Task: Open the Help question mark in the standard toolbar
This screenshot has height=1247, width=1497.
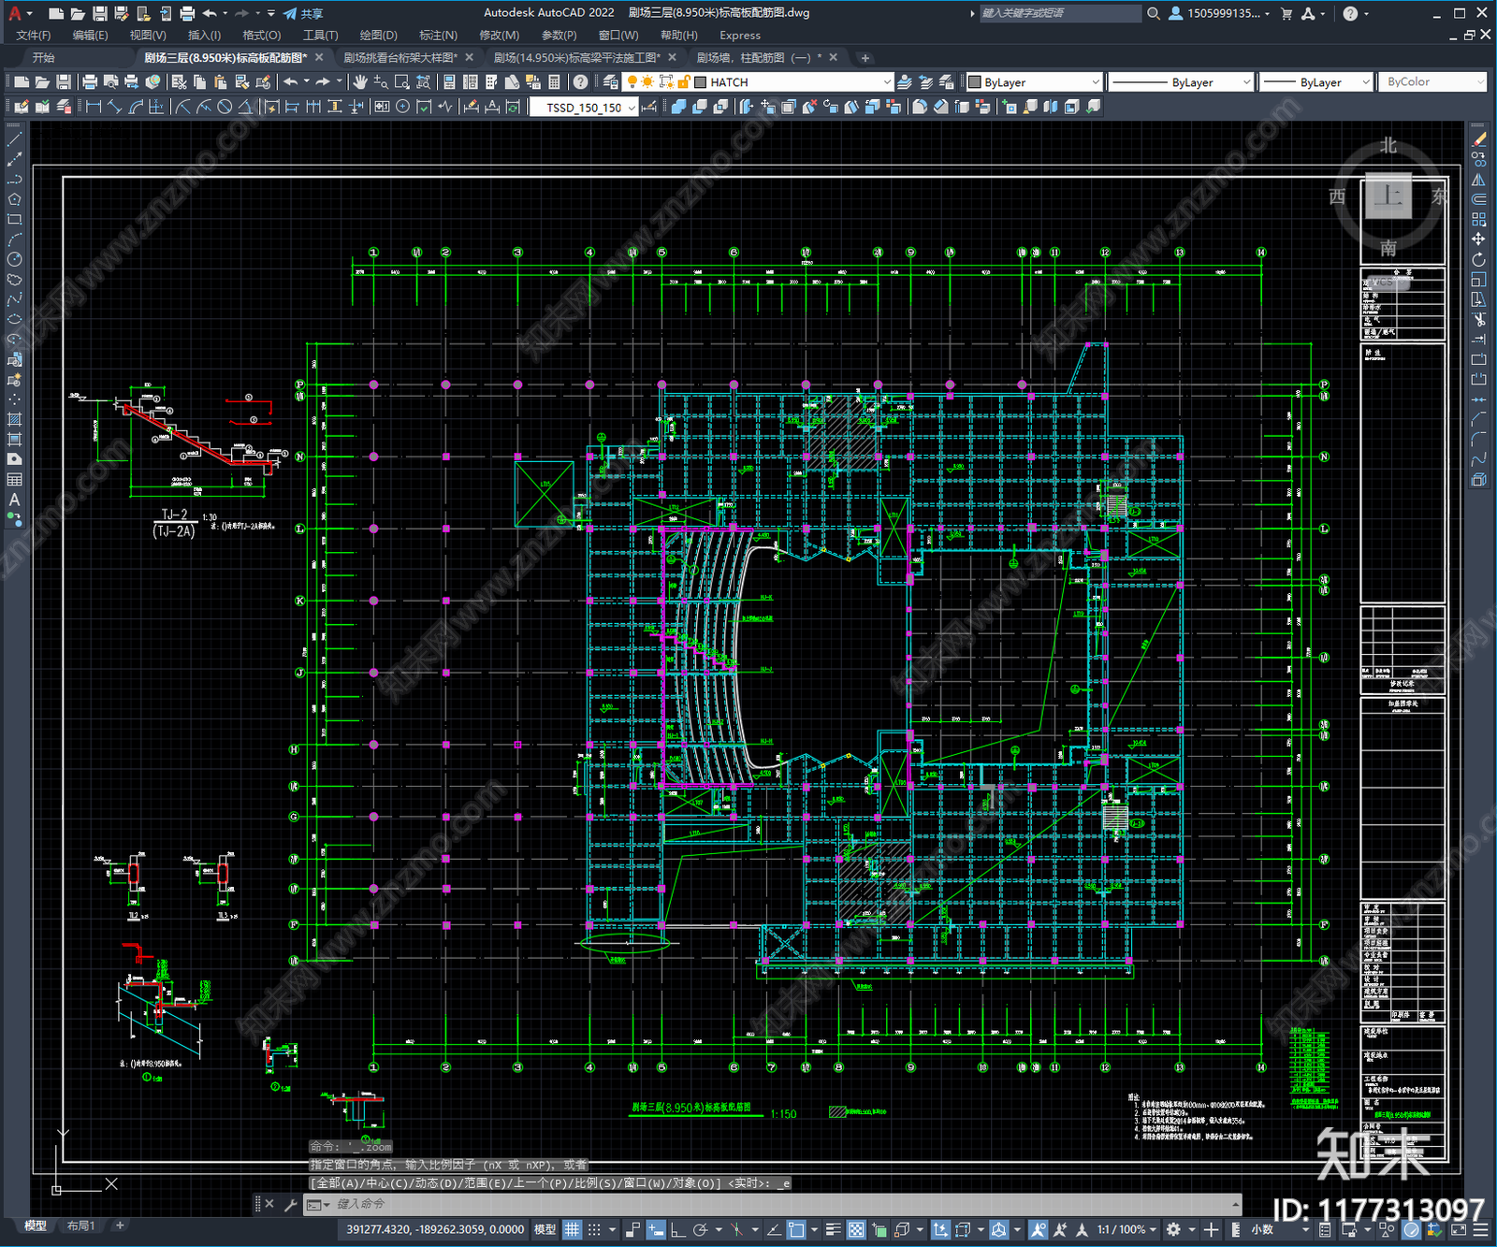Action: click(x=581, y=82)
